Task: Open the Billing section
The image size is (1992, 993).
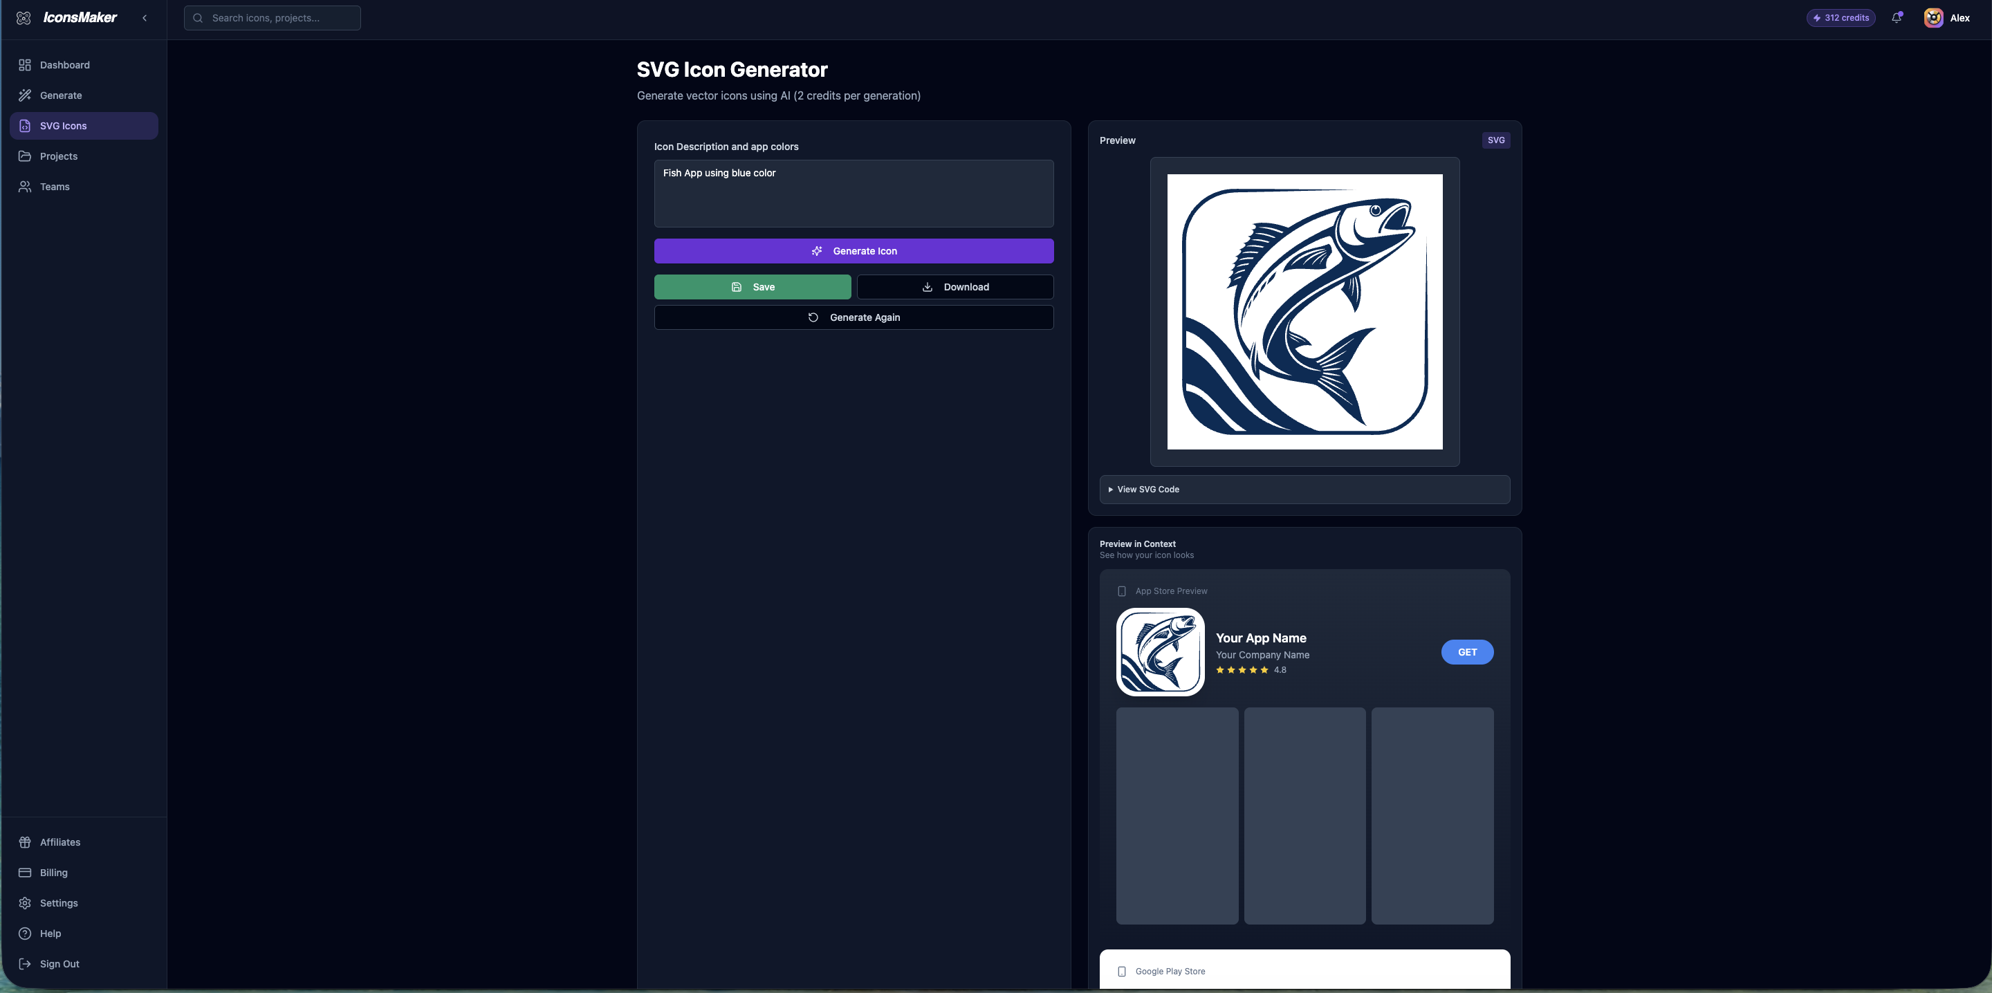Action: 53,871
